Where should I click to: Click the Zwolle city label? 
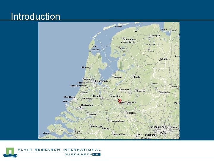pos(137,77)
